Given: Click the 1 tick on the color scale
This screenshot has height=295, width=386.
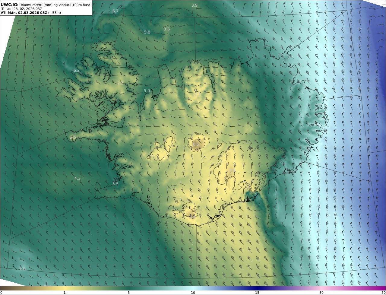Looking at the screenshot, I should [x=65, y=293].
